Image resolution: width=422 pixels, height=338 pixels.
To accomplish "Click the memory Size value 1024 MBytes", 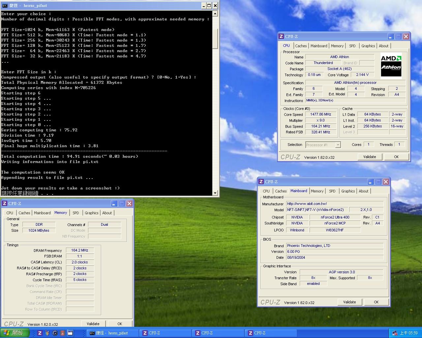I will 39,230.
